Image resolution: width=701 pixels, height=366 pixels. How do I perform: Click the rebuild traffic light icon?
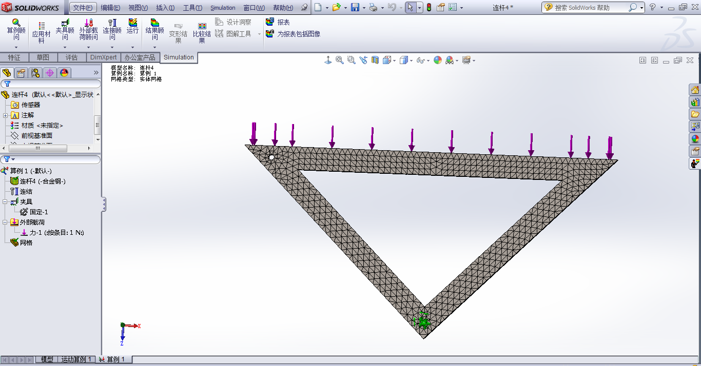(x=429, y=8)
